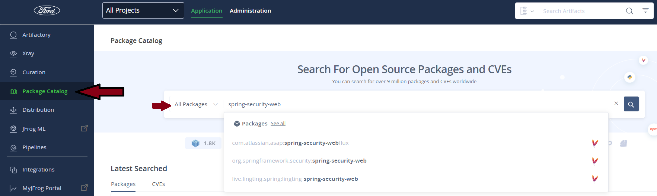657x196 pixels.
Task: Click the floating Maven bubble icon
Action: [643, 60]
